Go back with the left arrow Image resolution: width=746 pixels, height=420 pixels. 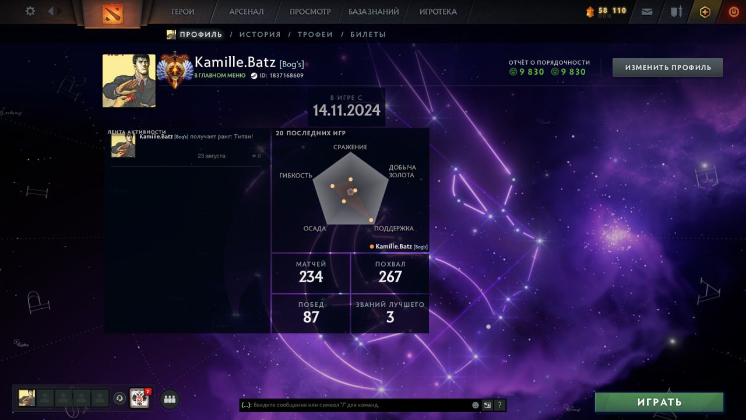[x=51, y=11]
